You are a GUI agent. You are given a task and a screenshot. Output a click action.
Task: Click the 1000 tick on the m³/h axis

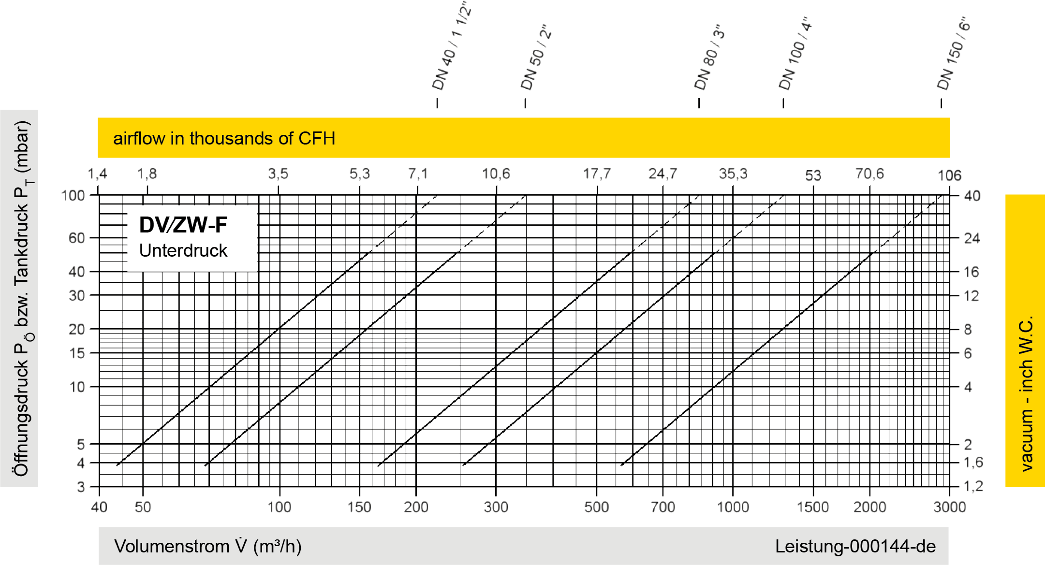point(733,507)
